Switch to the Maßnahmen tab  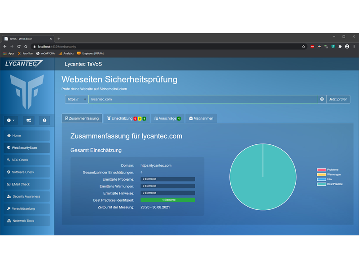coord(201,118)
